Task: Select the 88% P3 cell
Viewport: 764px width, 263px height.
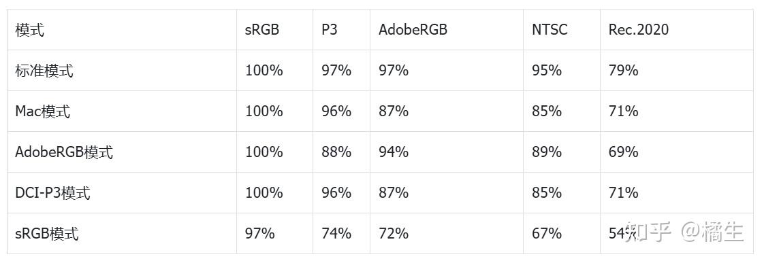Action: [x=336, y=152]
